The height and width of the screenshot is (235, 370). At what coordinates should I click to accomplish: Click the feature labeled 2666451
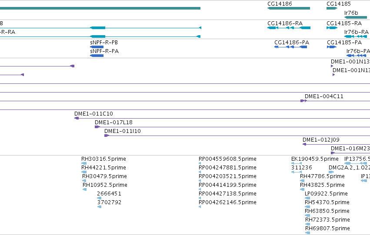[x=109, y=194]
